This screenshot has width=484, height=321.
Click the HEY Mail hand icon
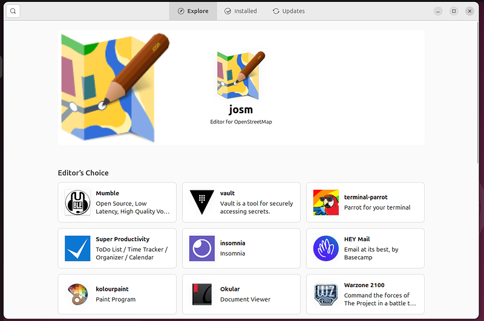point(326,248)
